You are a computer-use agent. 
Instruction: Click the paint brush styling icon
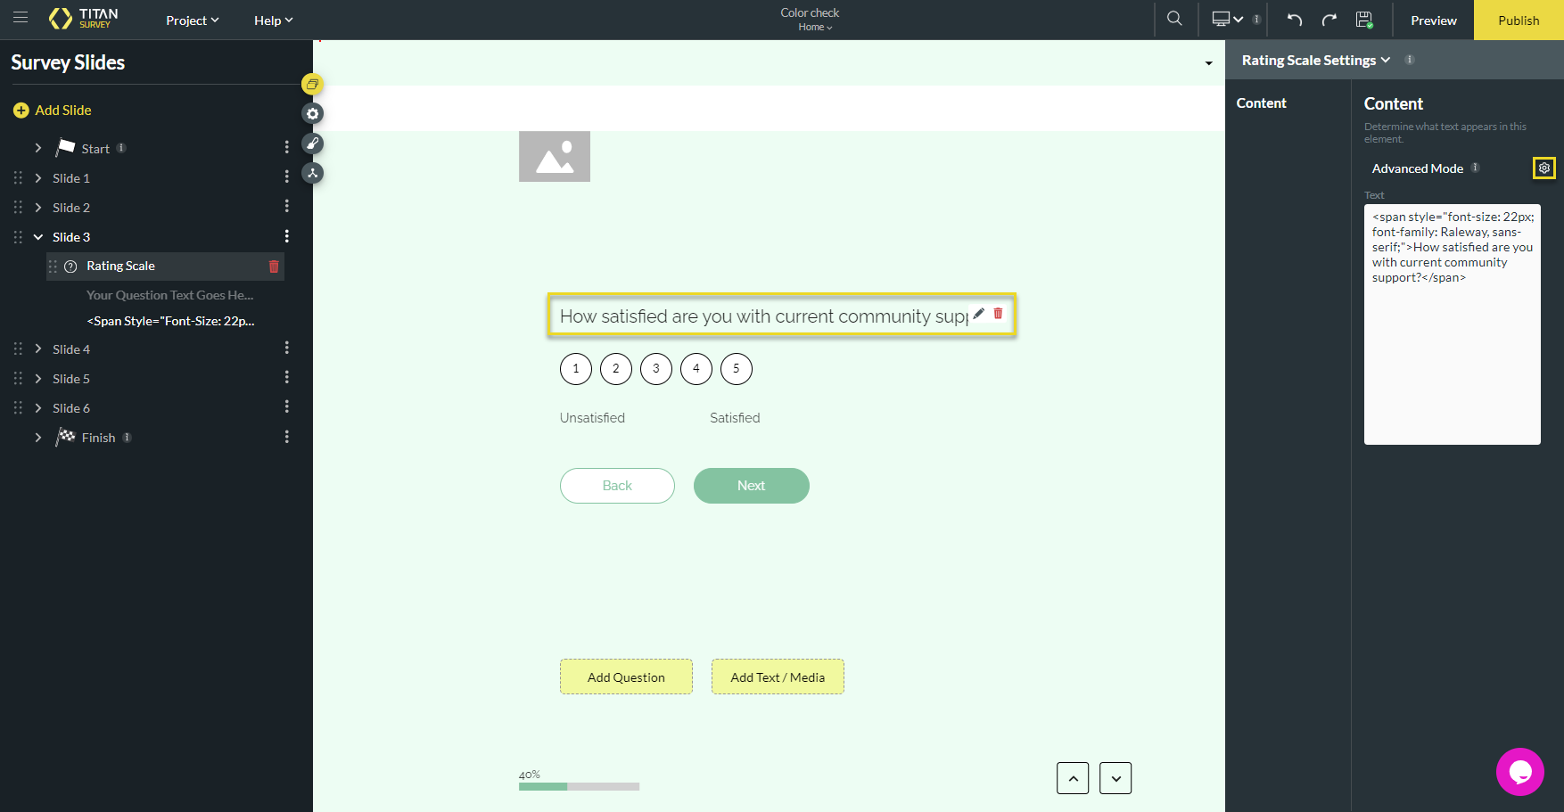pyautogui.click(x=312, y=144)
